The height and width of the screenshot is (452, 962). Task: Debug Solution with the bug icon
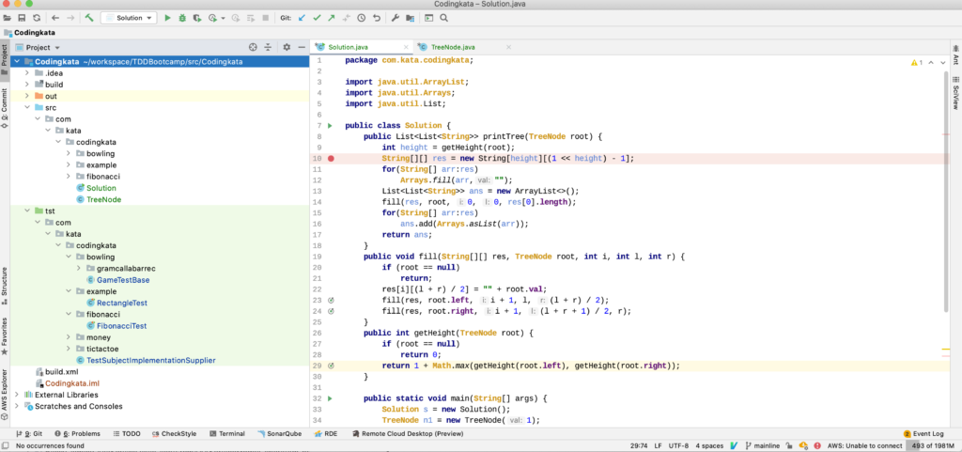[182, 19]
